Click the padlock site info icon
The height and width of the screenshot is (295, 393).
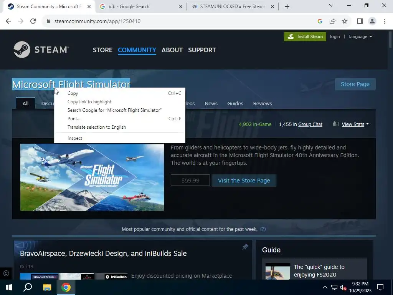pyautogui.click(x=48, y=22)
